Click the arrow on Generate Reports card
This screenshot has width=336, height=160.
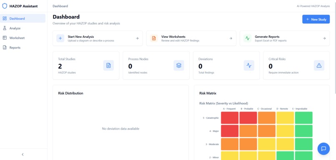coord(324,39)
